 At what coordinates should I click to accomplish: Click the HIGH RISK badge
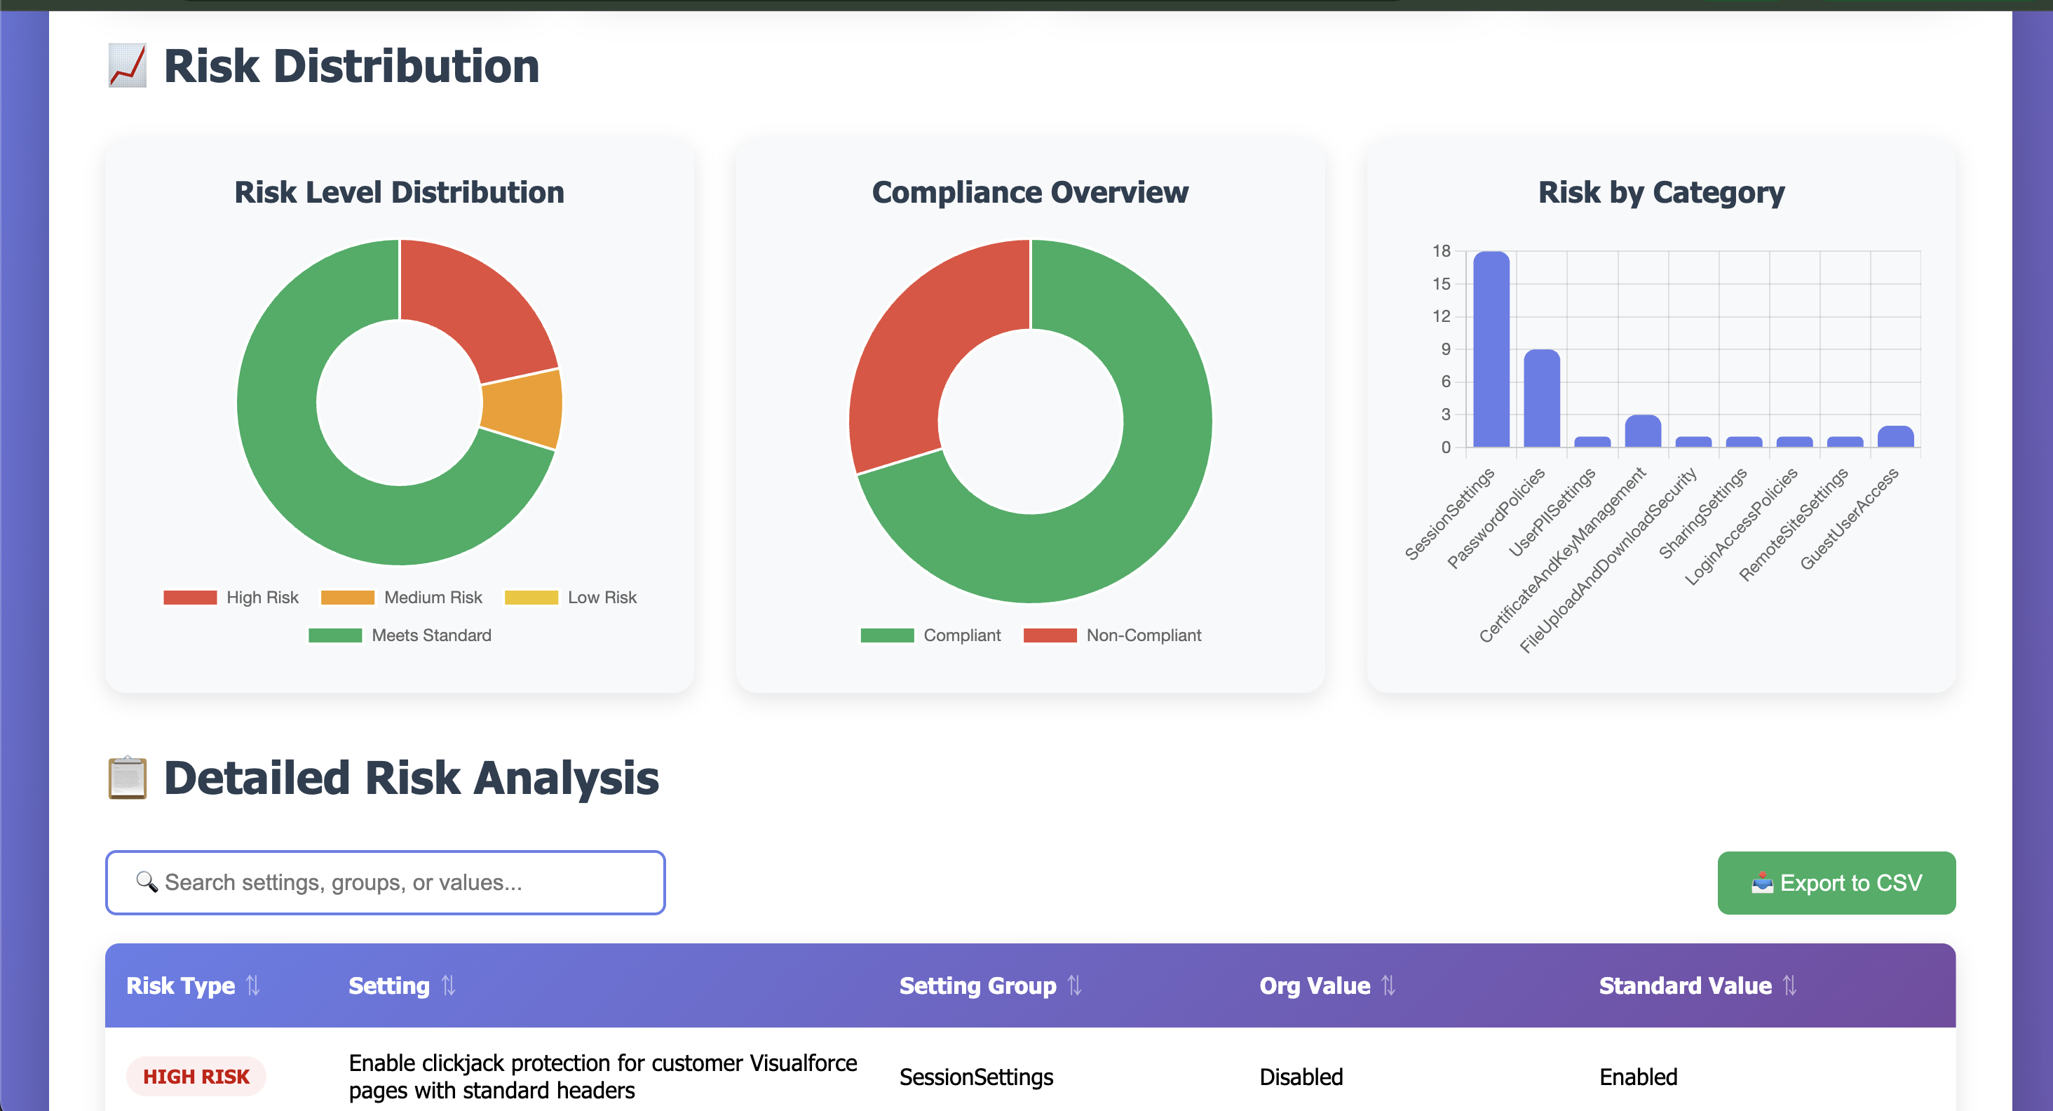click(196, 1077)
